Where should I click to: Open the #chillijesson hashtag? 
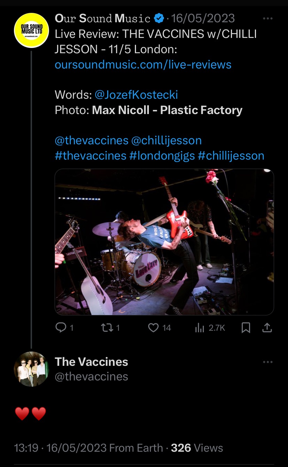(x=231, y=155)
